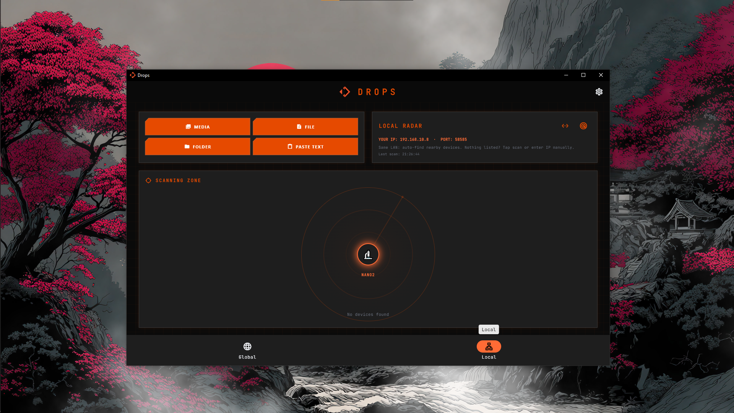The height and width of the screenshot is (413, 734).
Task: Send a file via the FILE button
Action: pyautogui.click(x=305, y=127)
